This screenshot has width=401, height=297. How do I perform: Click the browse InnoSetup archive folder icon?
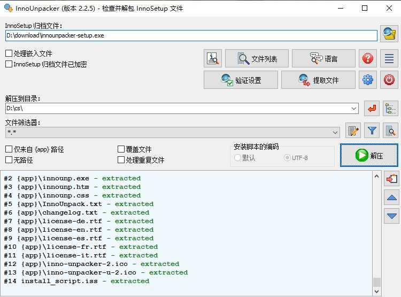click(389, 34)
